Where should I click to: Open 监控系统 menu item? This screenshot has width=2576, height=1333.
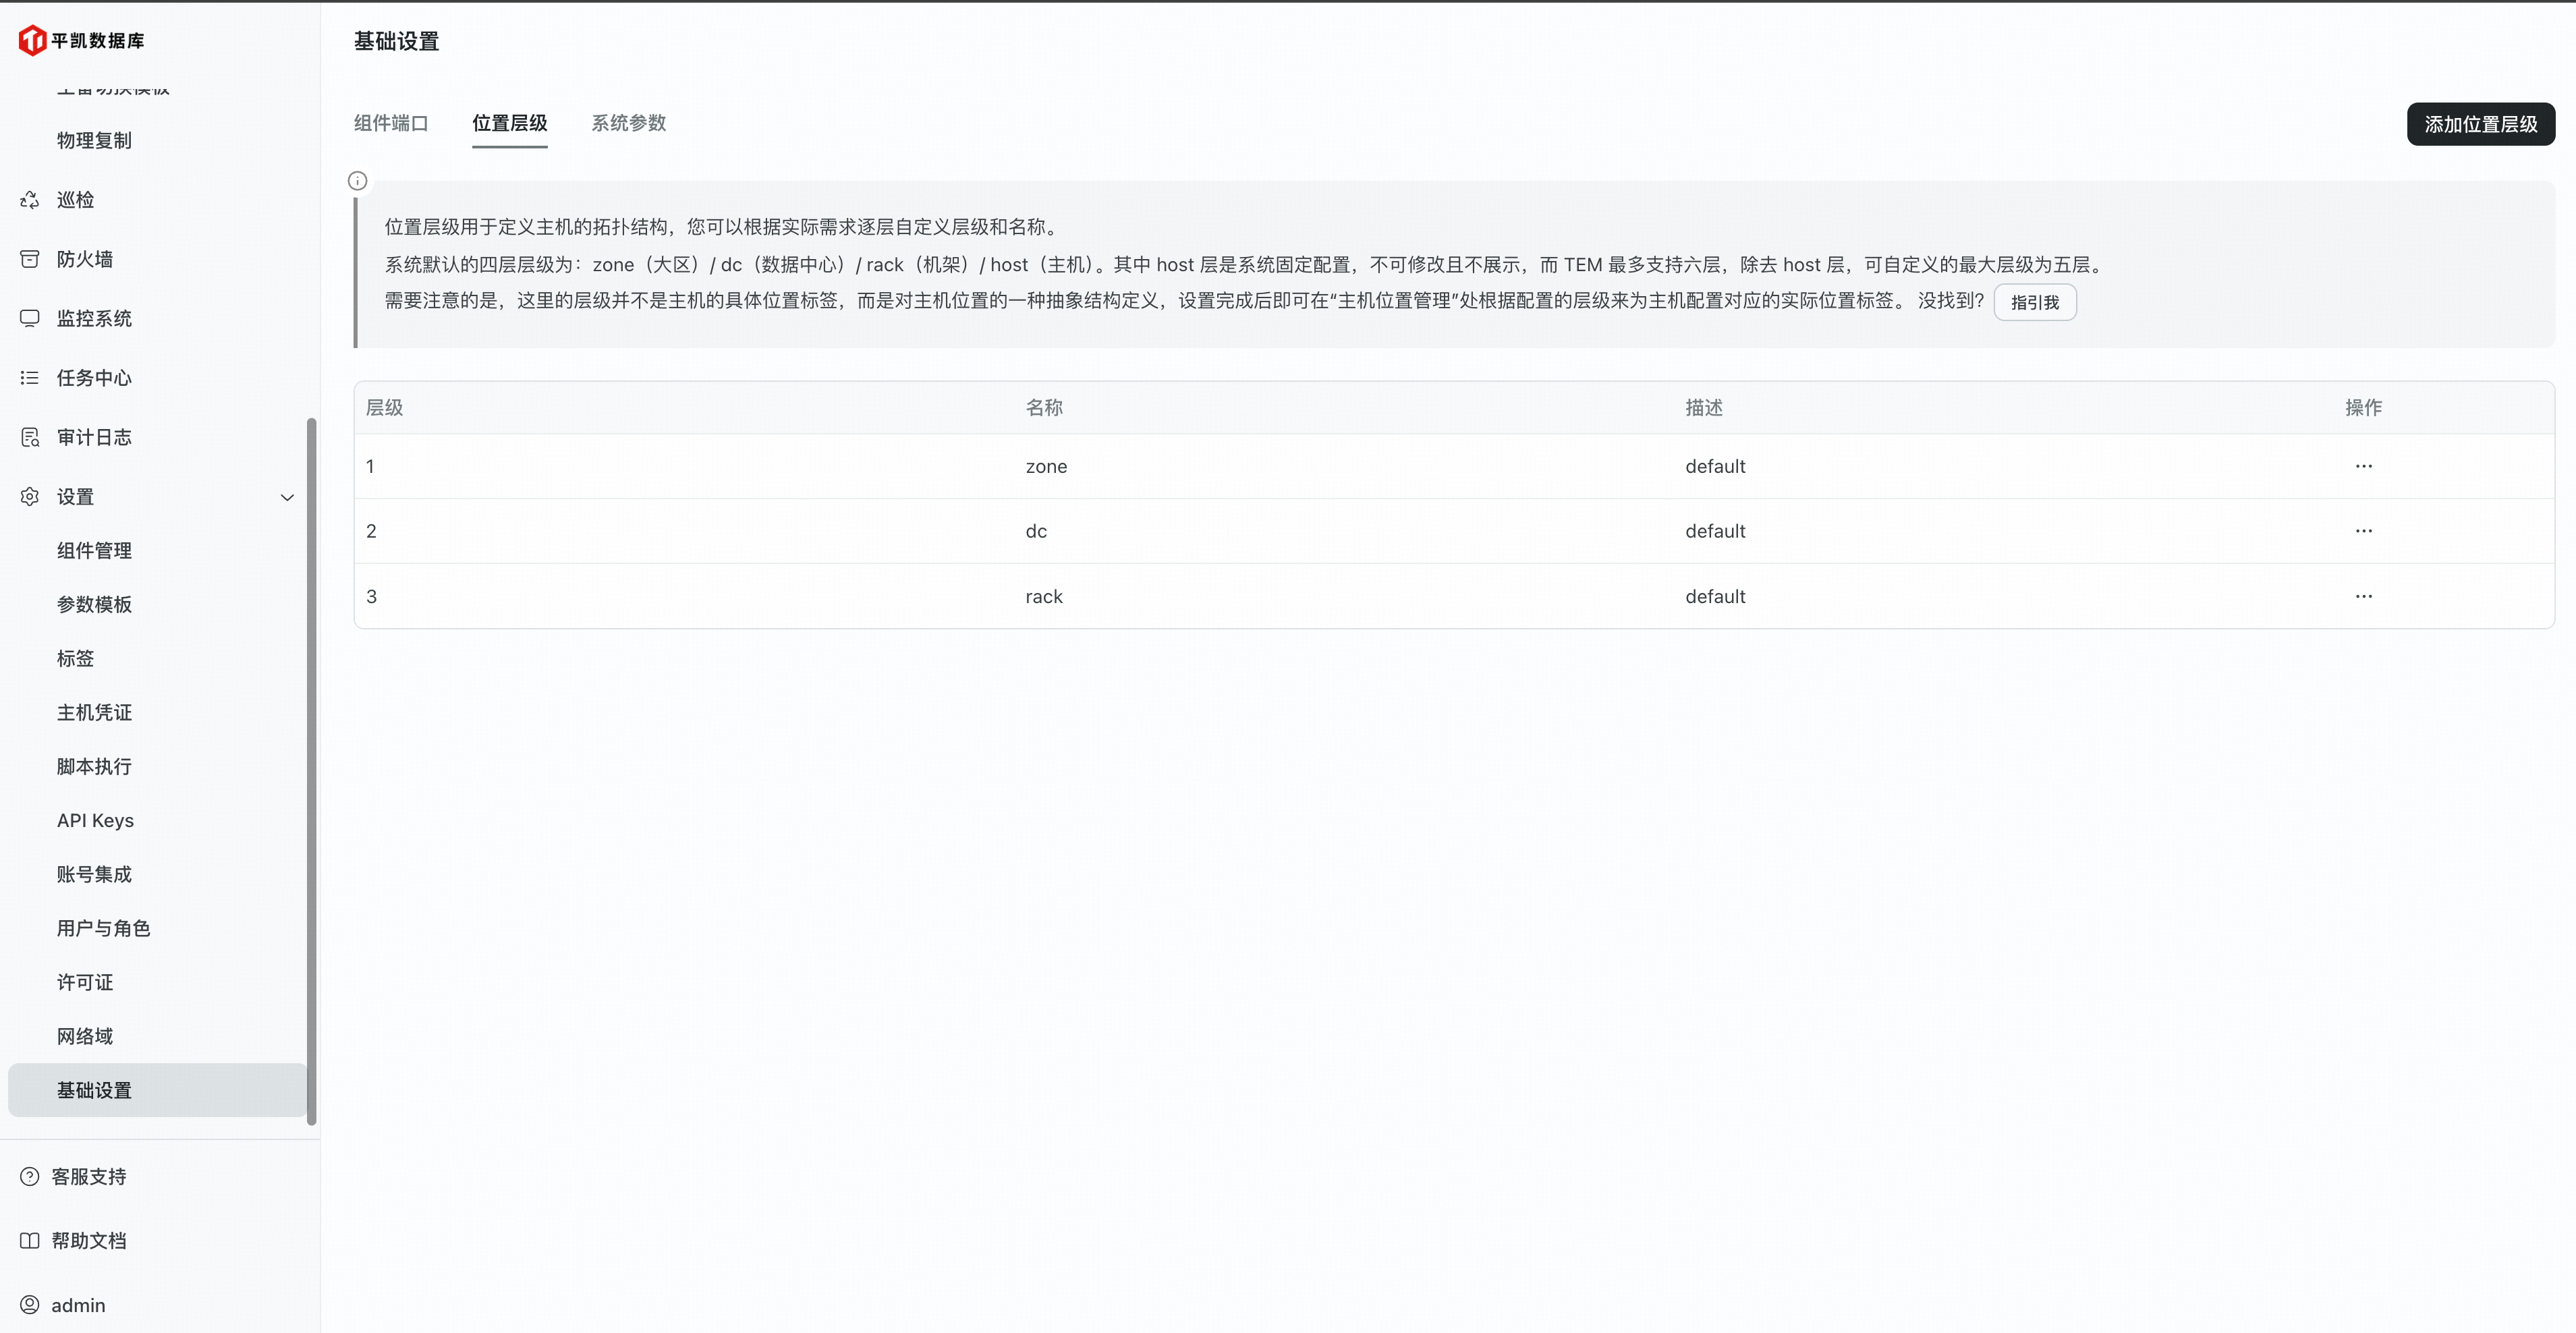click(x=94, y=318)
